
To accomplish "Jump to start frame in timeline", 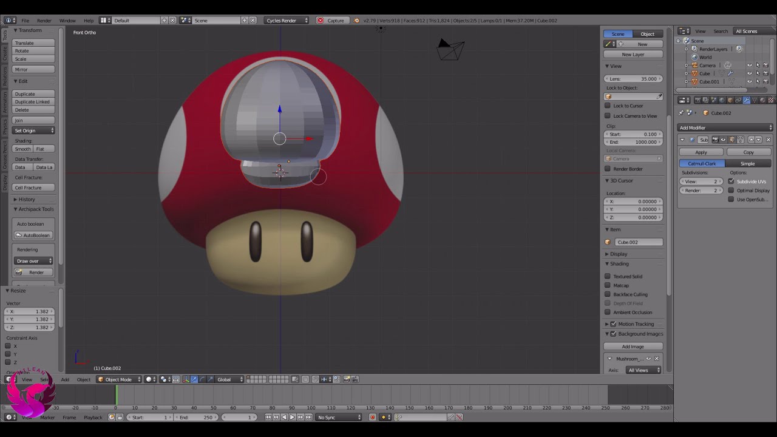I will pyautogui.click(x=268, y=417).
